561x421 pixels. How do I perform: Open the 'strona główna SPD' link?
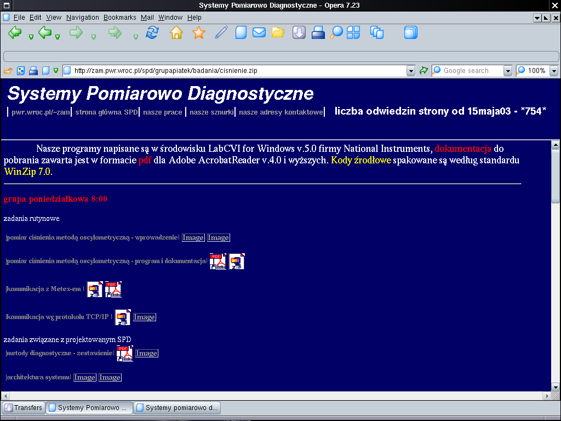(106, 112)
